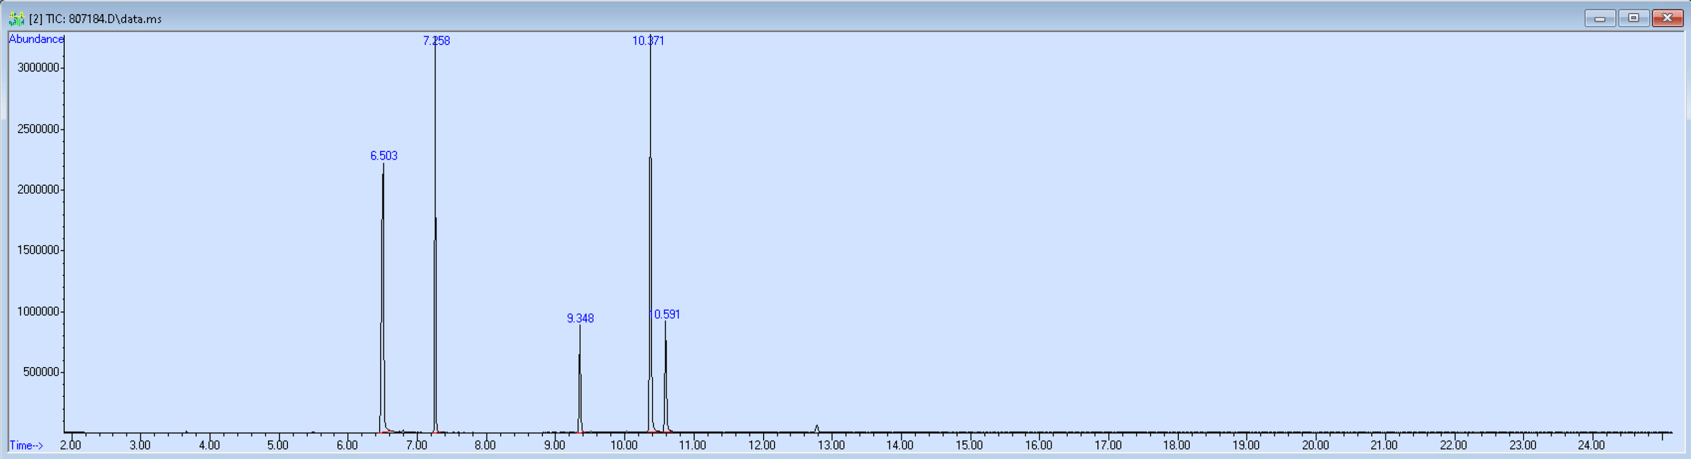This screenshot has height=459, width=1691.
Task: Click the Time--> axis label
Action: click(x=26, y=445)
